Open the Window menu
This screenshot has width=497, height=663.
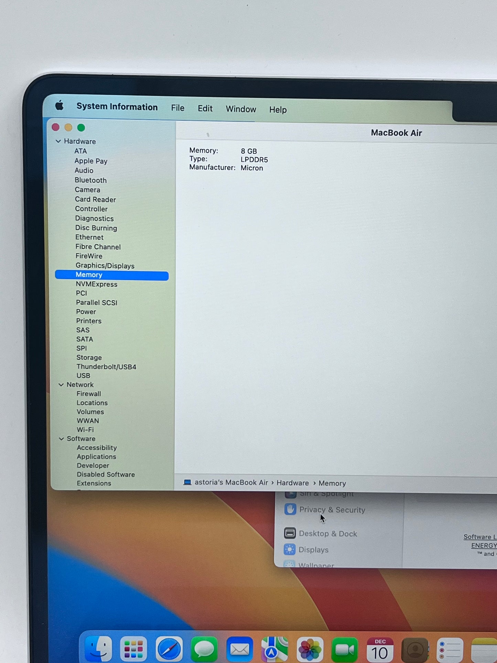pos(241,109)
